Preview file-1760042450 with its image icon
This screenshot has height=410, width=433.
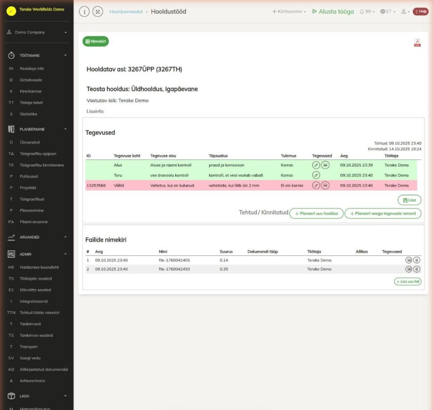[408, 269]
